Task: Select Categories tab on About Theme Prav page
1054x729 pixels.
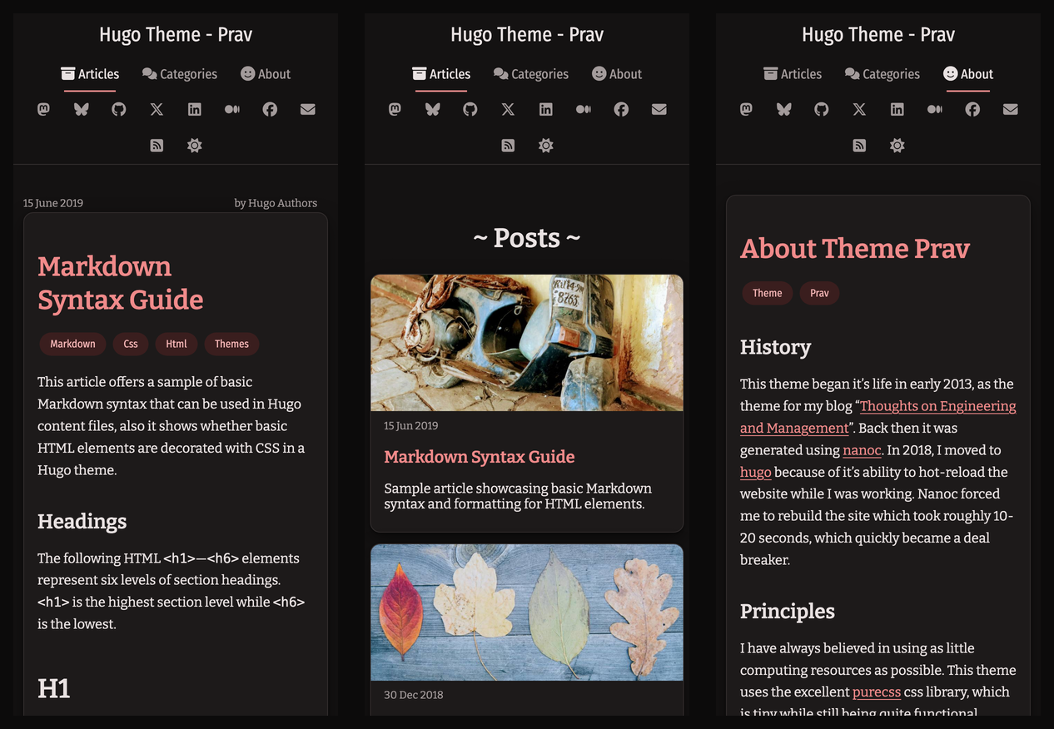Action: click(882, 74)
